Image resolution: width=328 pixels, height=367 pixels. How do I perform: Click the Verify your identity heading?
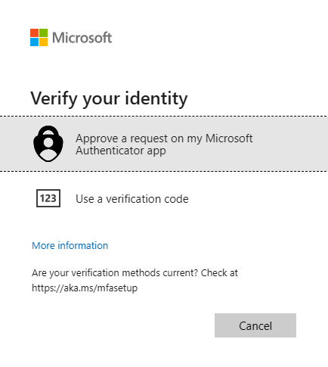(109, 98)
